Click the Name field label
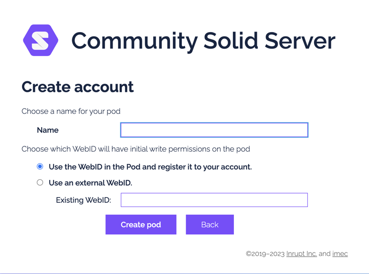The height and width of the screenshot is (274, 369). tap(48, 130)
